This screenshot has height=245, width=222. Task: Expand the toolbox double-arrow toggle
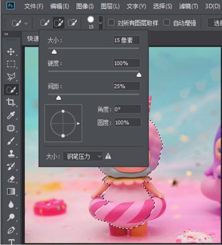6,34
